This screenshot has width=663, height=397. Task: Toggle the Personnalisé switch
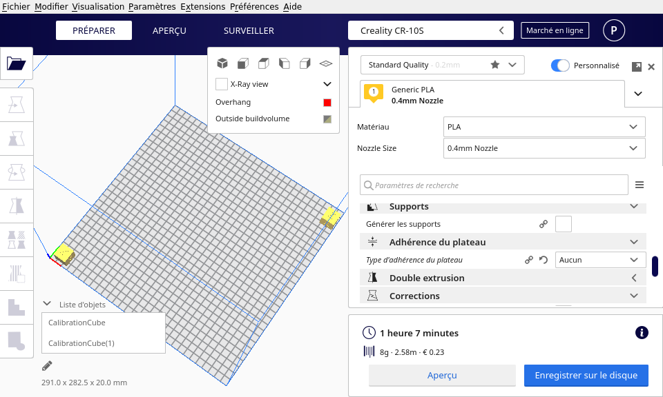click(560, 65)
